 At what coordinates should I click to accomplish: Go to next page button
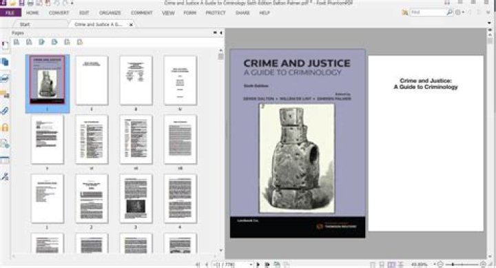(258, 265)
